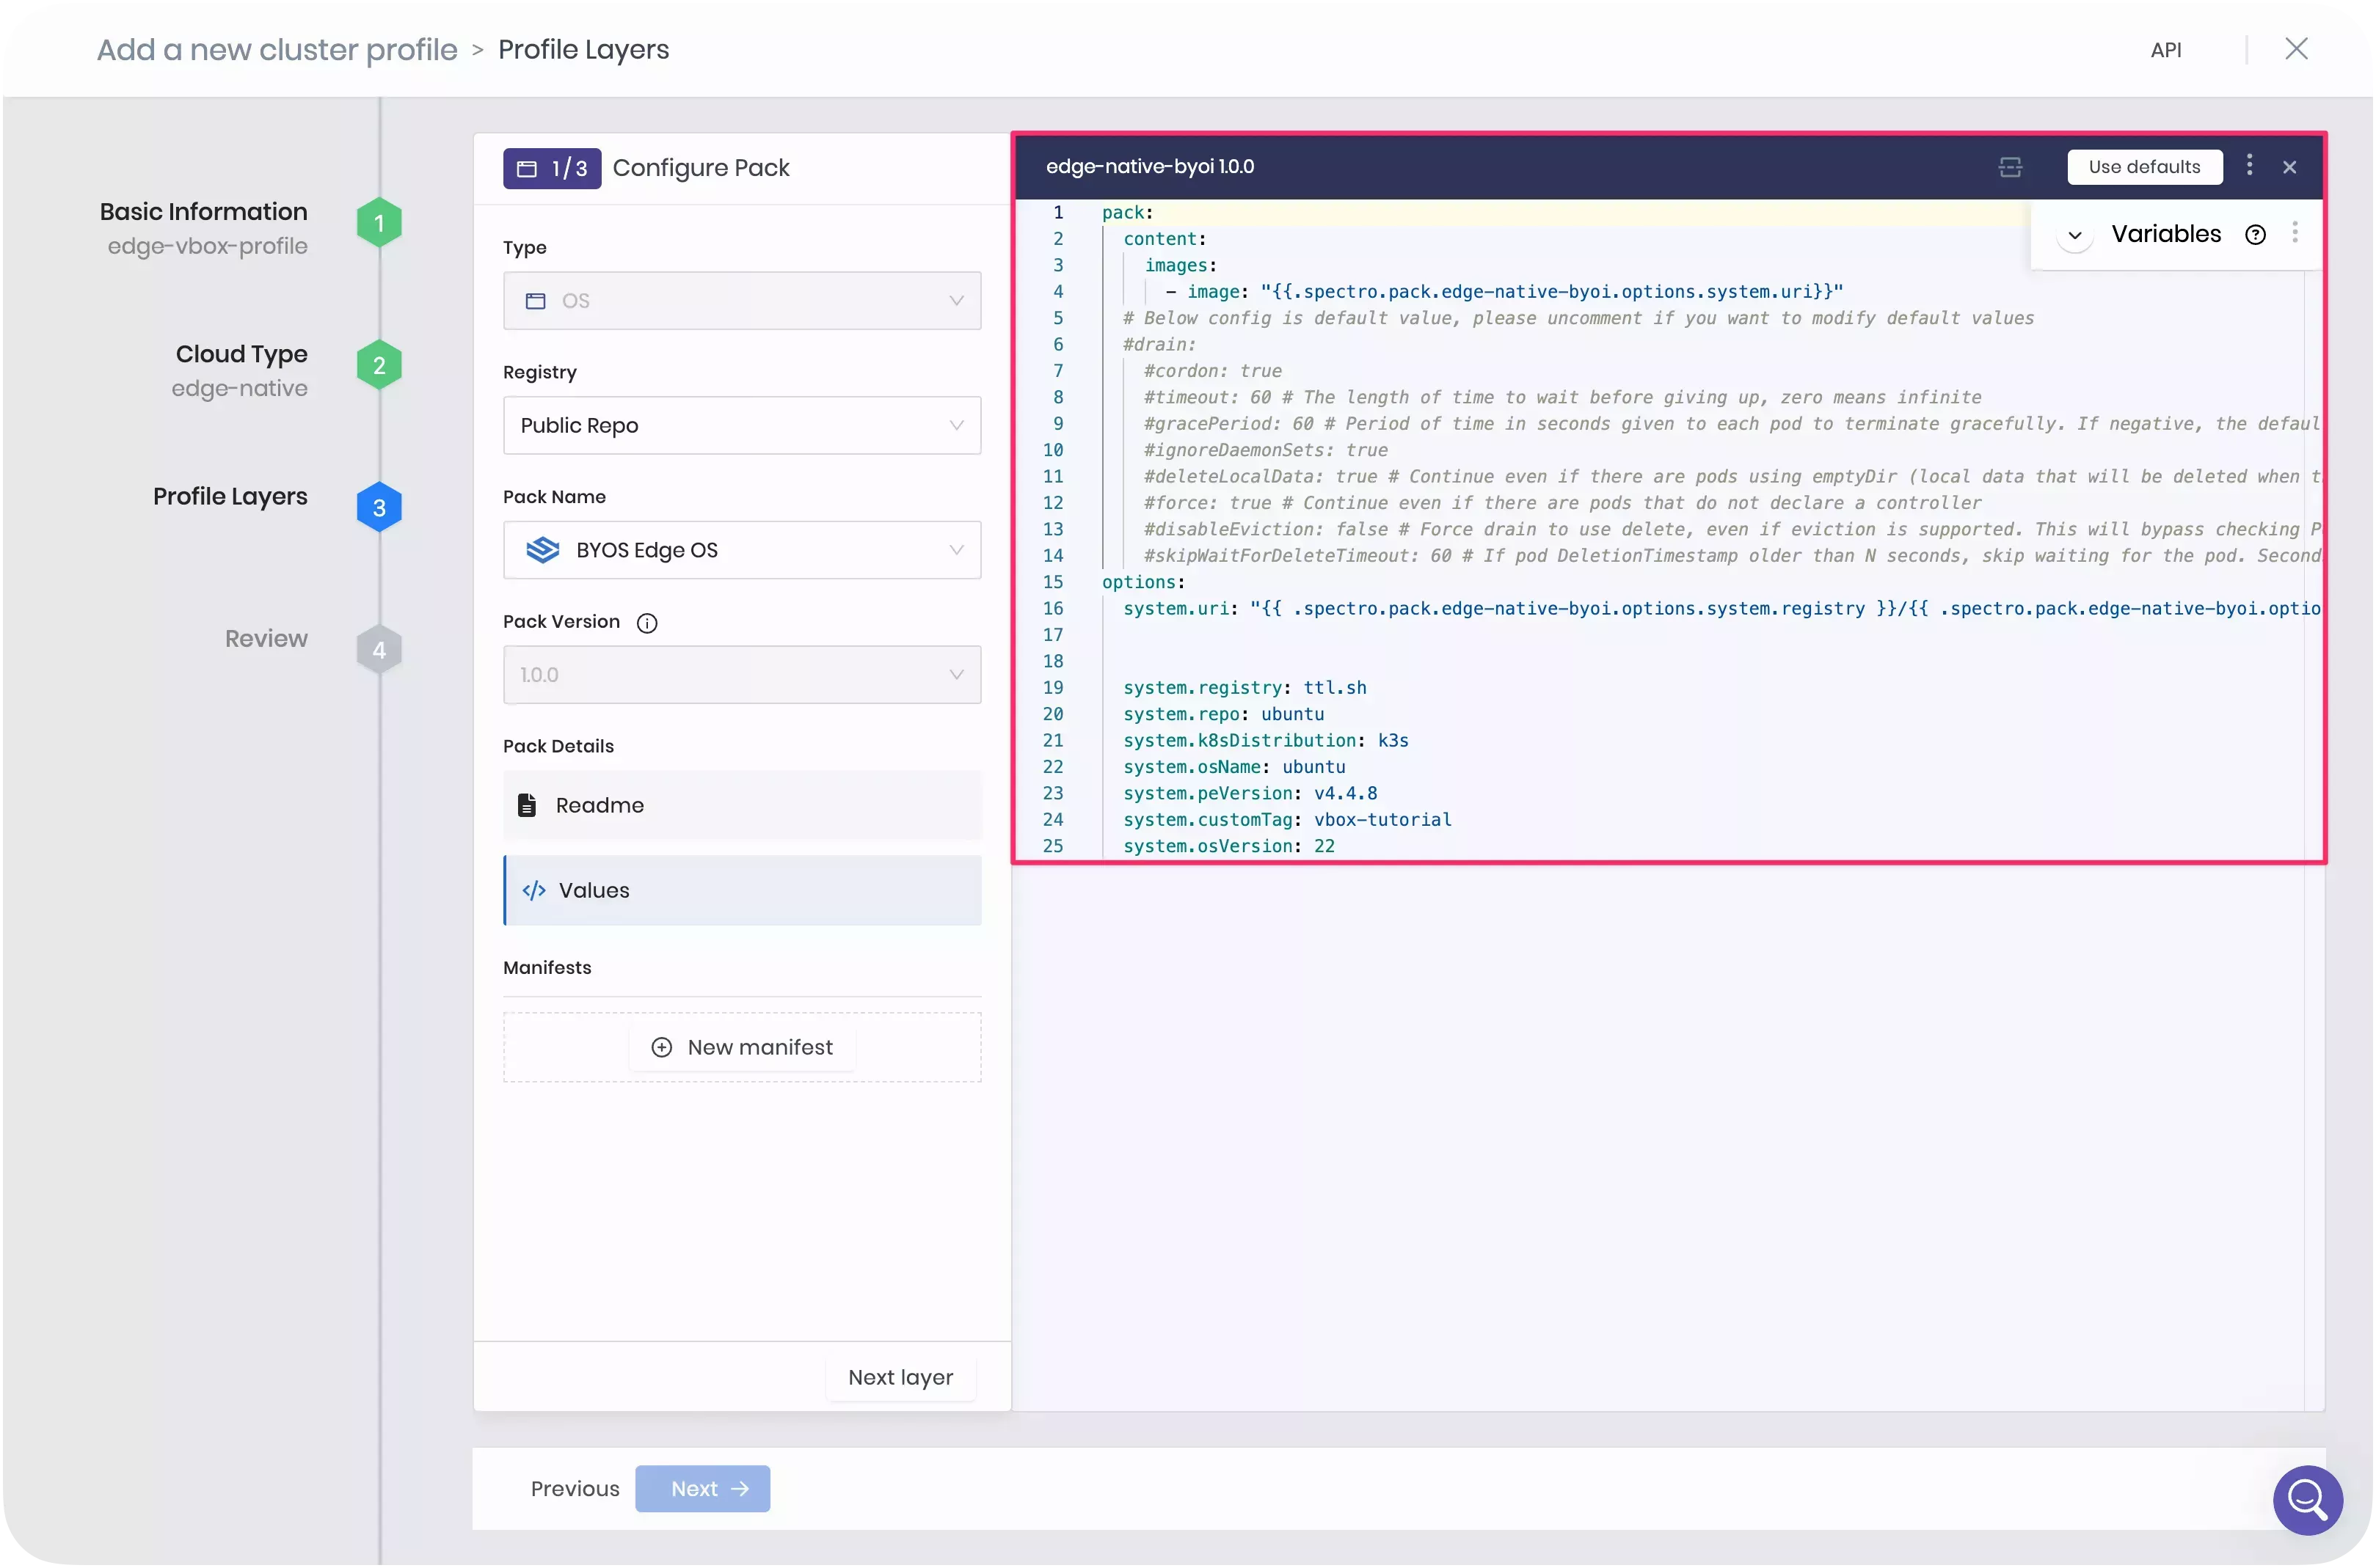
Task: Open the three-dot menu in the Variables panel
Action: [x=2296, y=232]
